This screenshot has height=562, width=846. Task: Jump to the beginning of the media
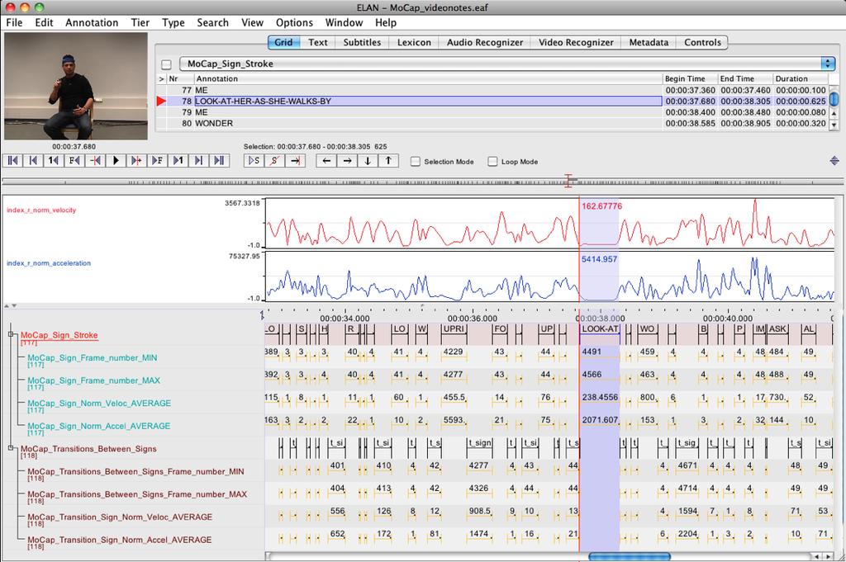tap(13, 161)
